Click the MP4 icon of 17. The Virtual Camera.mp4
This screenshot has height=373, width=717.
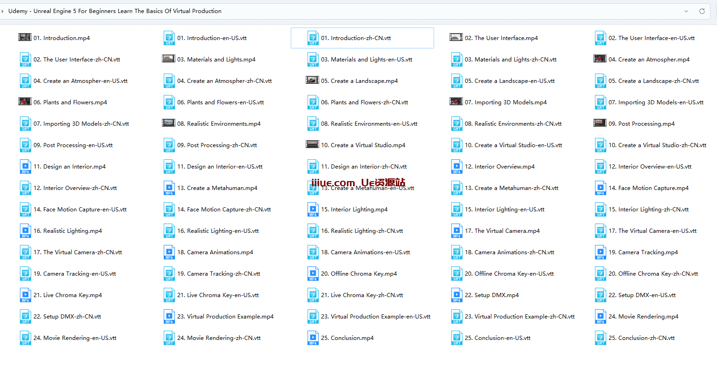[457, 231]
